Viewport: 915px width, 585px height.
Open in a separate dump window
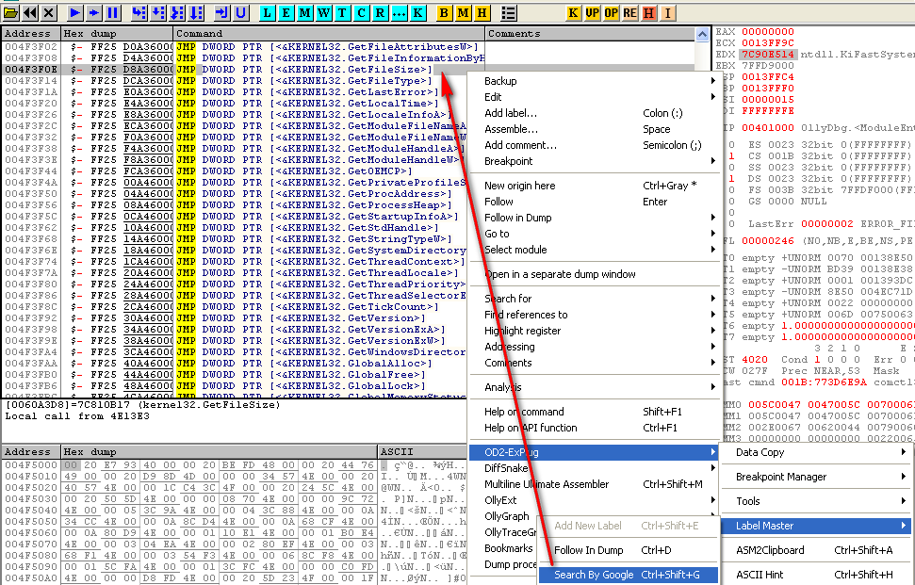pyautogui.click(x=594, y=274)
